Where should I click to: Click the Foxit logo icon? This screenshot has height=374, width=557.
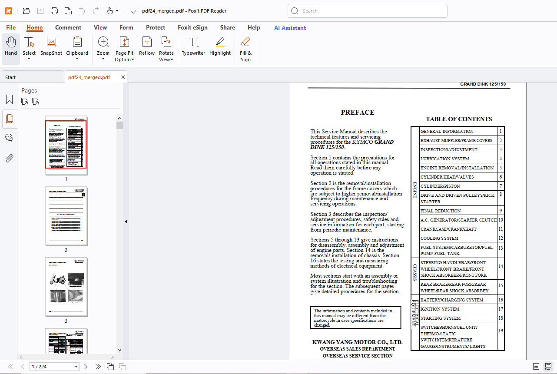9,11
